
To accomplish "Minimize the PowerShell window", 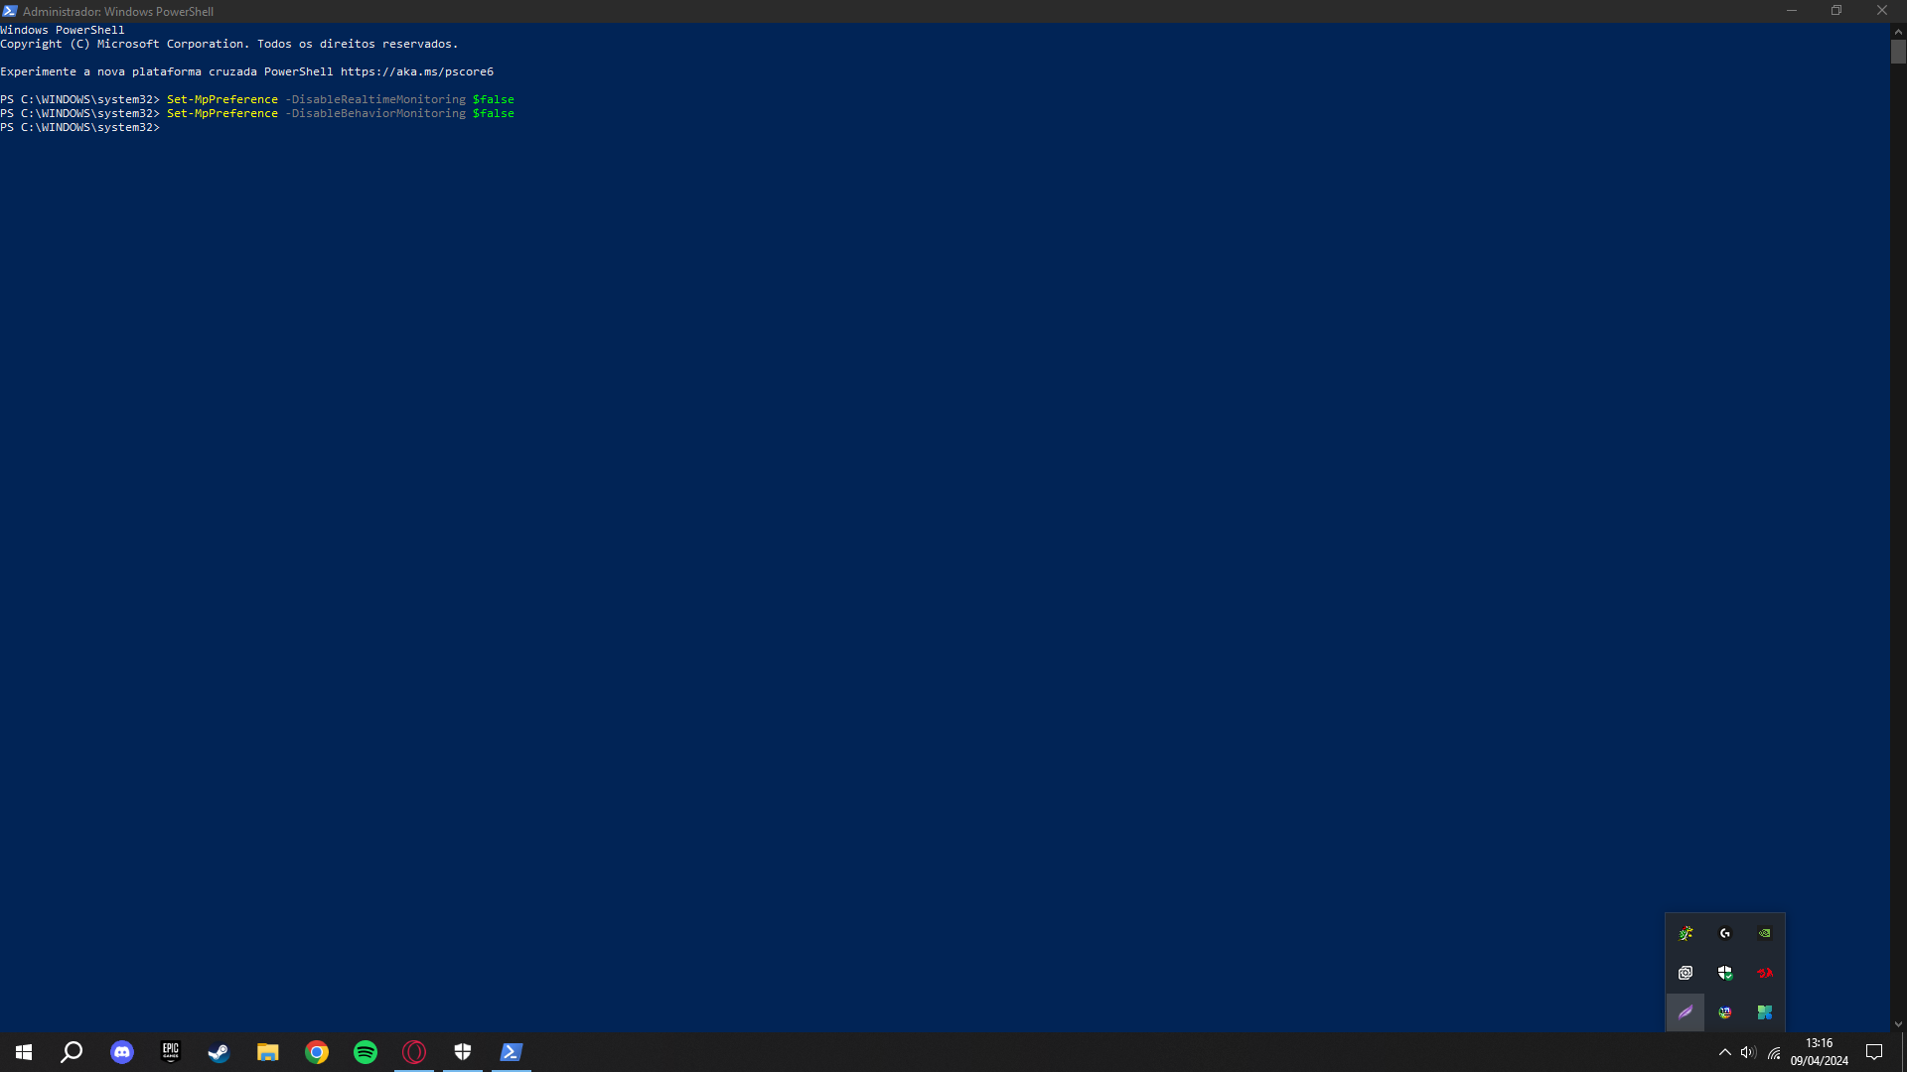I will click(1792, 11).
